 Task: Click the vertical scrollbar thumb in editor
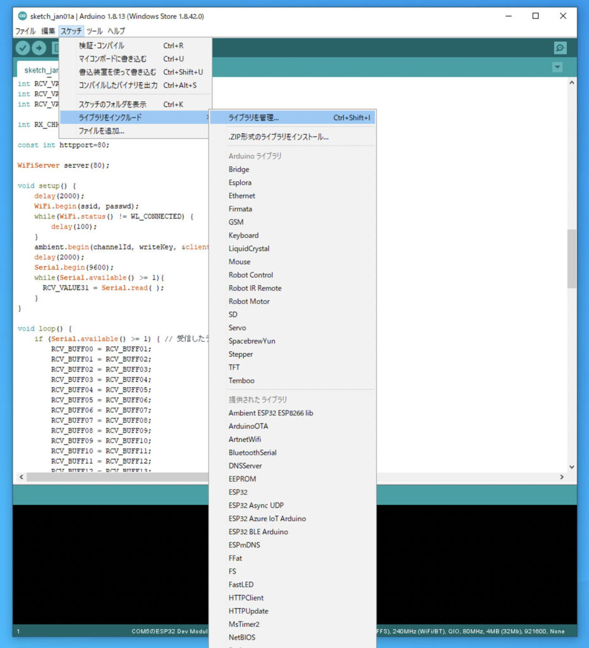571,258
